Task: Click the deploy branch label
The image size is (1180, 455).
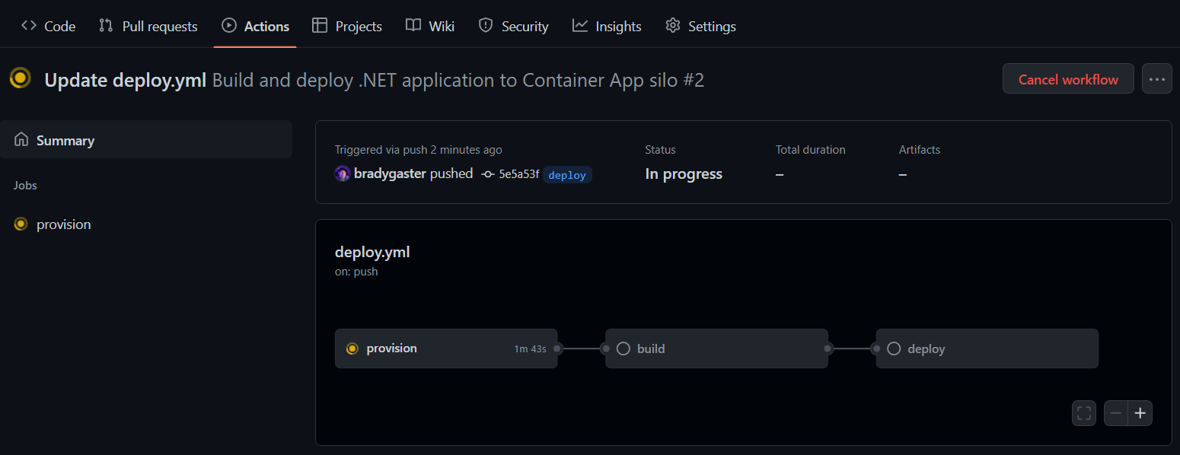Action: click(567, 175)
